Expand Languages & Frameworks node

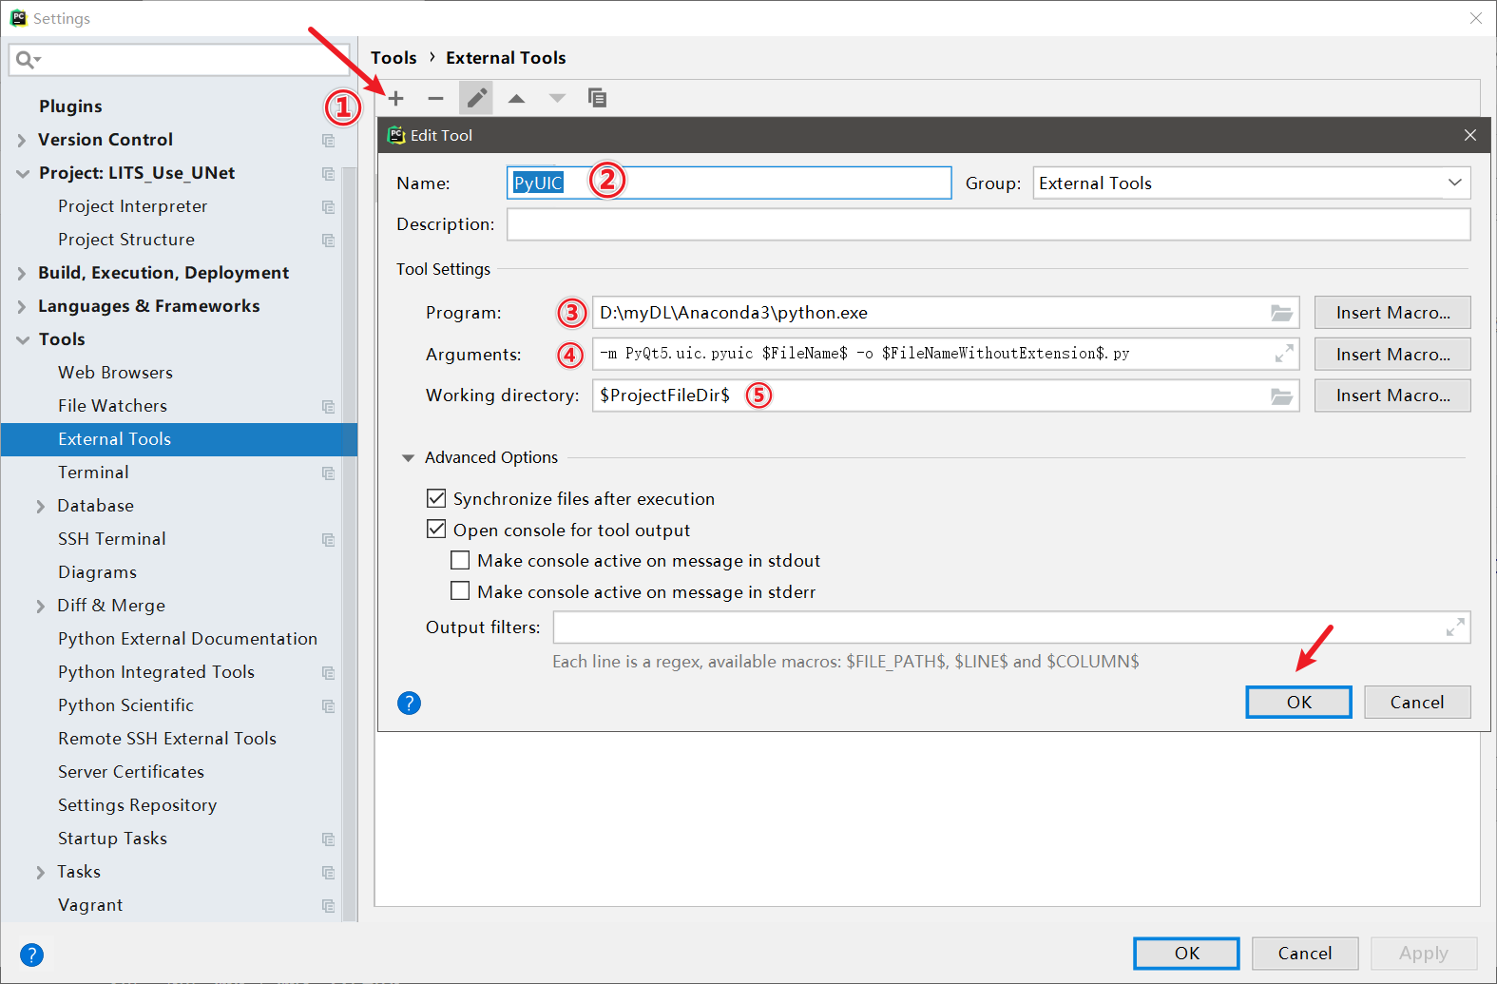(22, 307)
